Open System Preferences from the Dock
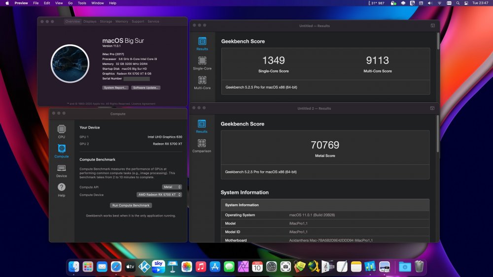 tap(271, 267)
